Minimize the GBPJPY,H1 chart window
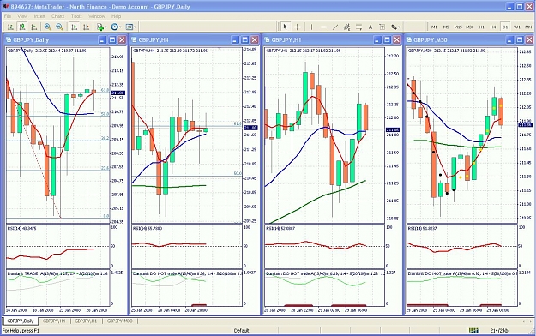The image size is (536, 336). 377,40
